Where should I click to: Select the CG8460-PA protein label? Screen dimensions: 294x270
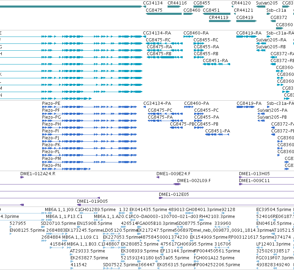tap(197, 103)
